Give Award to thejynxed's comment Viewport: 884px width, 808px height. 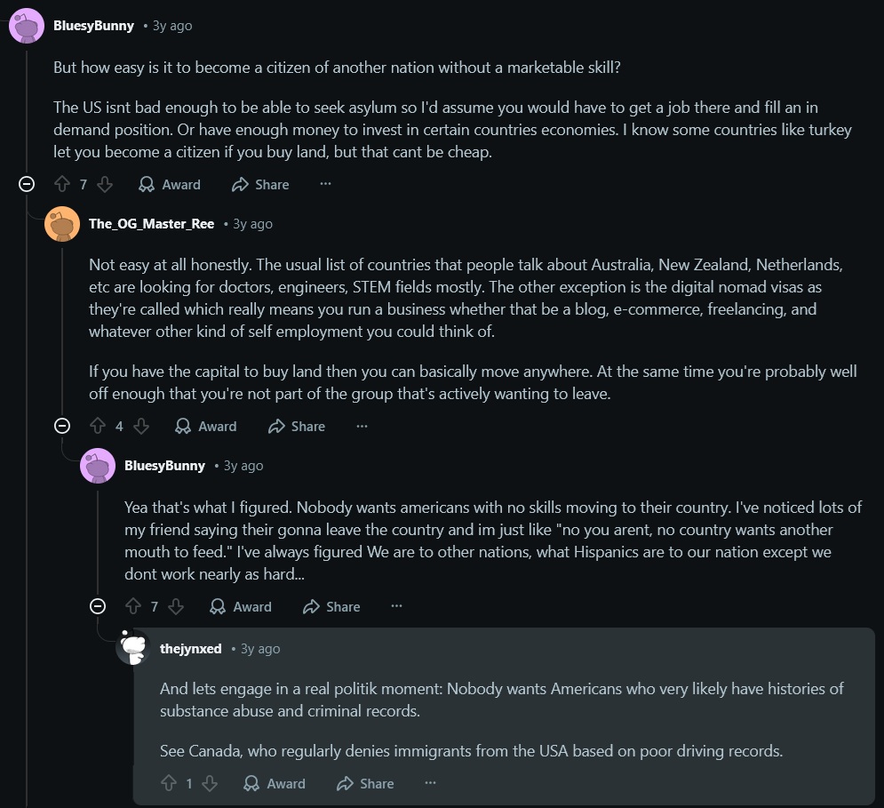coord(275,783)
